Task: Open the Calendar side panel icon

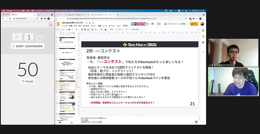Action: click(203, 30)
